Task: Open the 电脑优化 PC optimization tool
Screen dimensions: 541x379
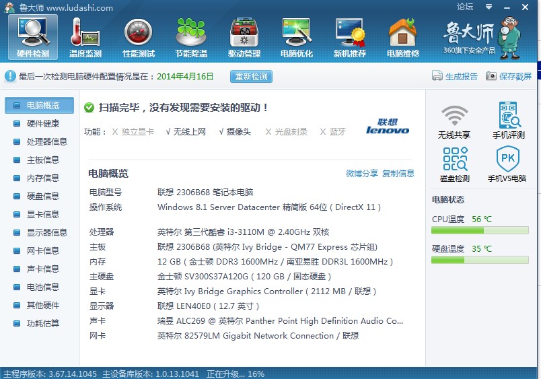Action: 297,37
